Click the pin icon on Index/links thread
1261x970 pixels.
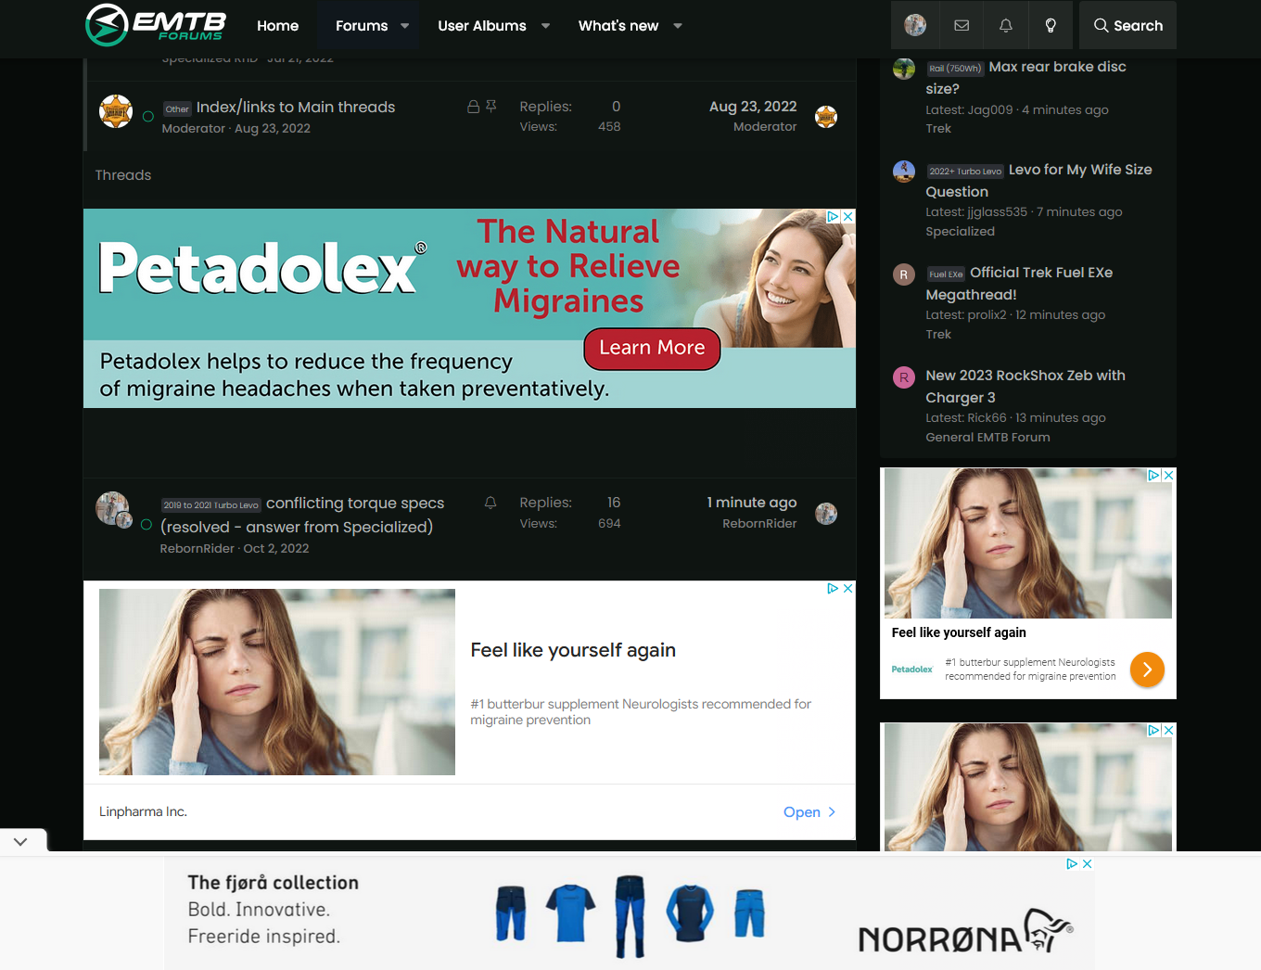coord(491,107)
